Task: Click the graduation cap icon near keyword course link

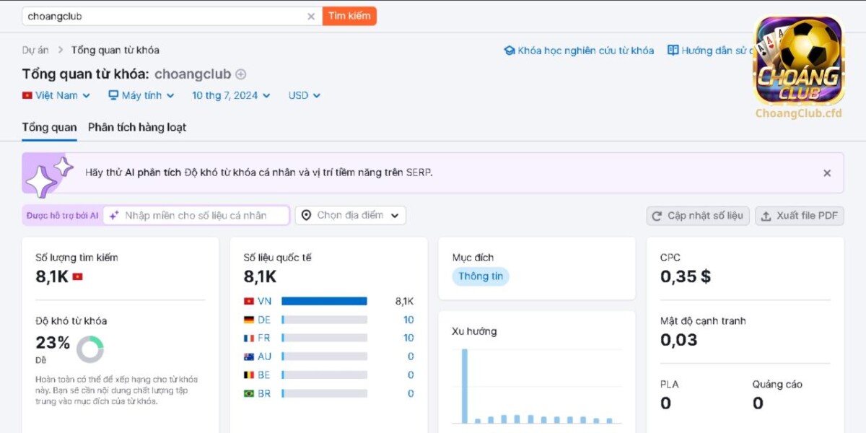Action: click(x=509, y=51)
